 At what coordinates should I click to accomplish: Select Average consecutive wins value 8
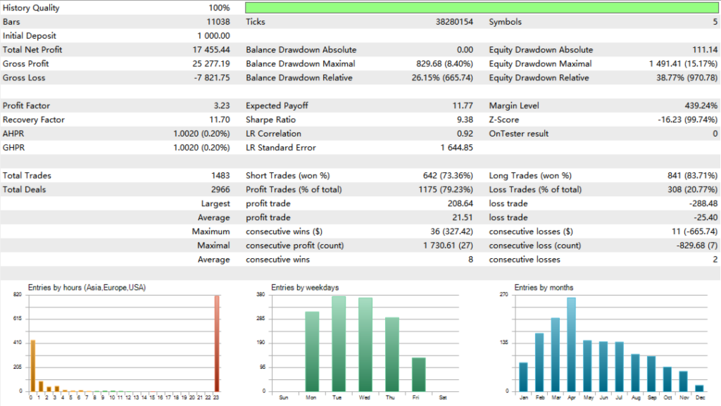tap(470, 260)
